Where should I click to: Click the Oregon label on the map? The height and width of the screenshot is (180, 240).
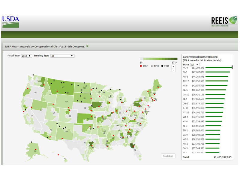coord(35,93)
